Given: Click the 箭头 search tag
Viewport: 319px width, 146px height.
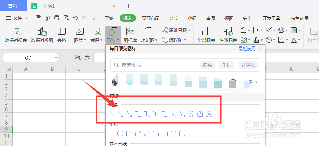Looking at the screenshot, I should pyautogui.click(x=207, y=65).
